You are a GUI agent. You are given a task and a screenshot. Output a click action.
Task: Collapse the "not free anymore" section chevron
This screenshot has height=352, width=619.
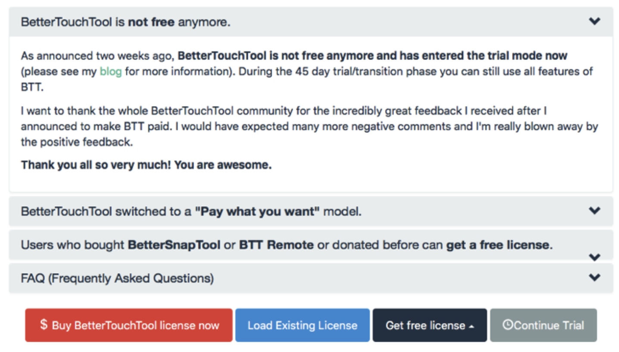click(x=594, y=21)
